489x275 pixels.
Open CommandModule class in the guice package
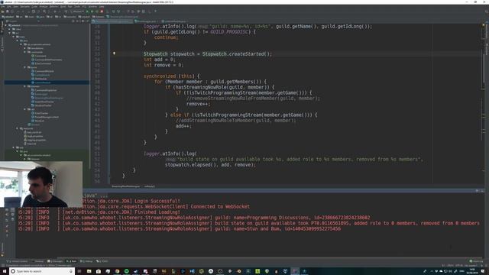(x=43, y=71)
